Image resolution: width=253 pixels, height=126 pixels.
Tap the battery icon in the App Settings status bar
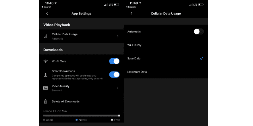pyautogui.click(x=116, y=5)
